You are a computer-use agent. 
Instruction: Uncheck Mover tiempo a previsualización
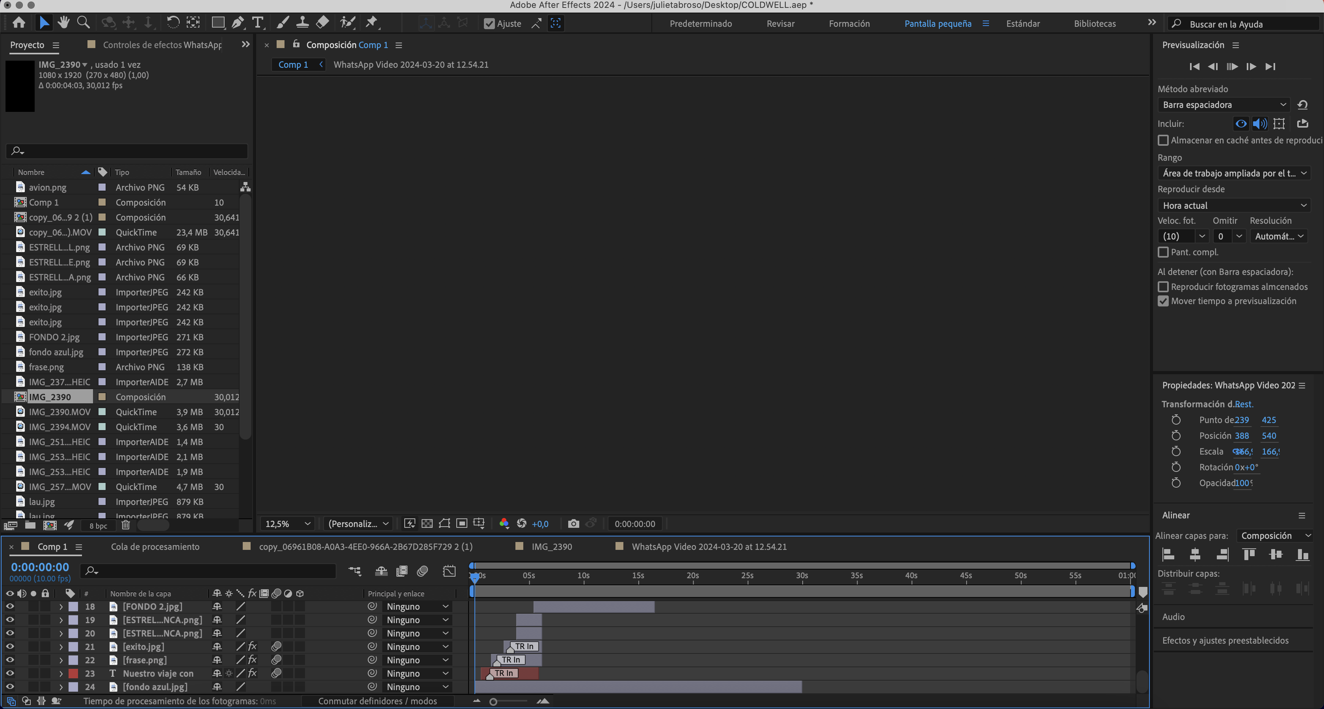(1163, 301)
